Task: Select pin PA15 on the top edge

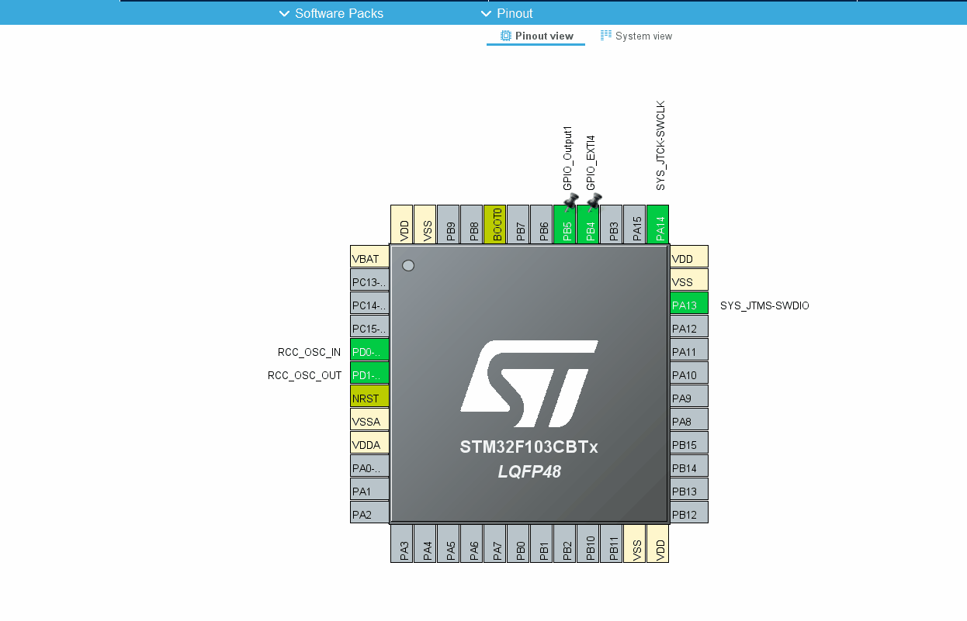Action: (635, 224)
